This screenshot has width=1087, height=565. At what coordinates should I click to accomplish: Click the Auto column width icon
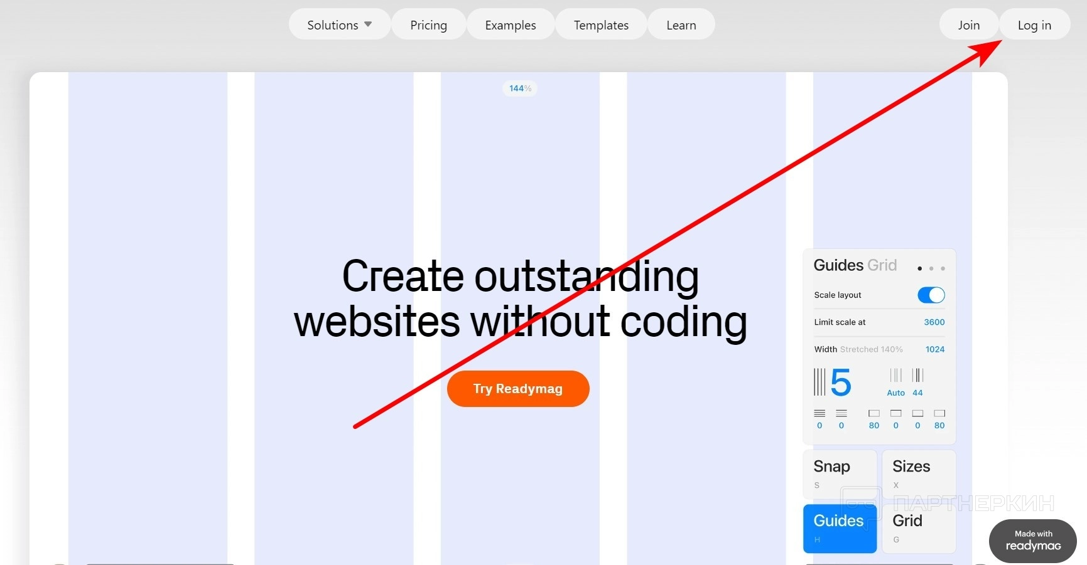[896, 375]
